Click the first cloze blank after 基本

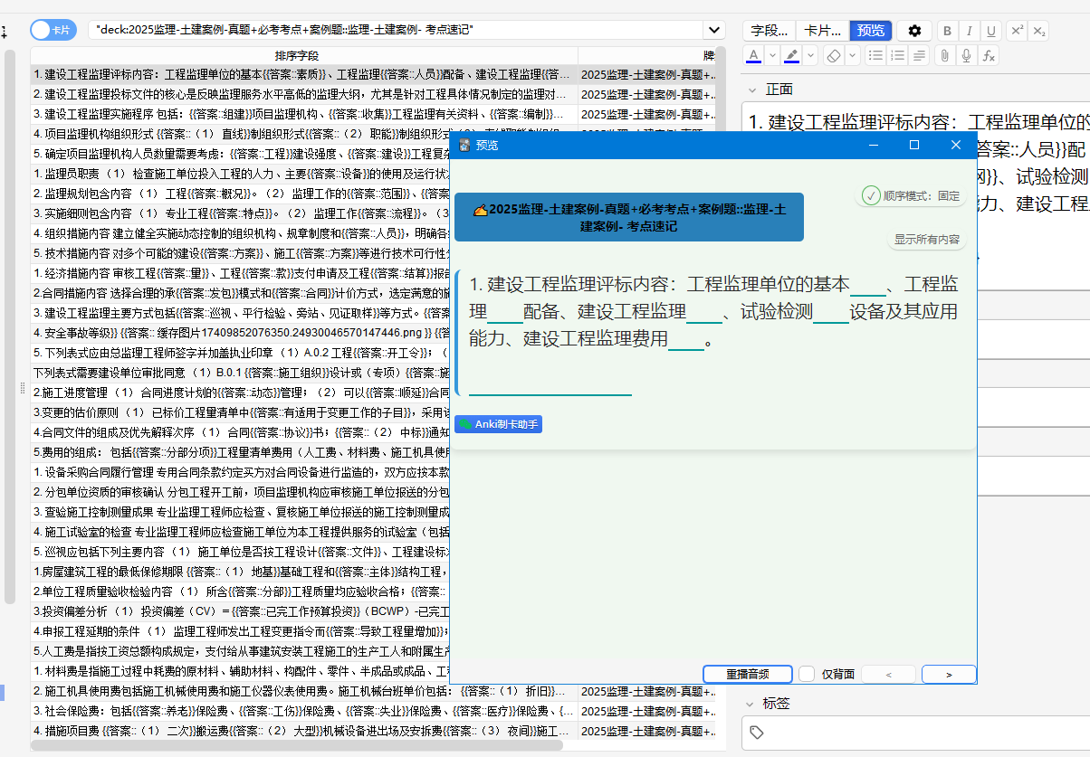(x=867, y=286)
